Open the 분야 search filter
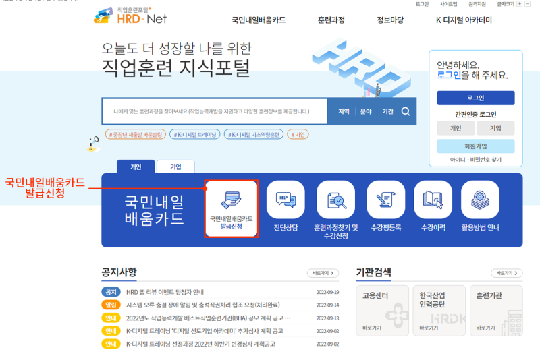 point(366,111)
